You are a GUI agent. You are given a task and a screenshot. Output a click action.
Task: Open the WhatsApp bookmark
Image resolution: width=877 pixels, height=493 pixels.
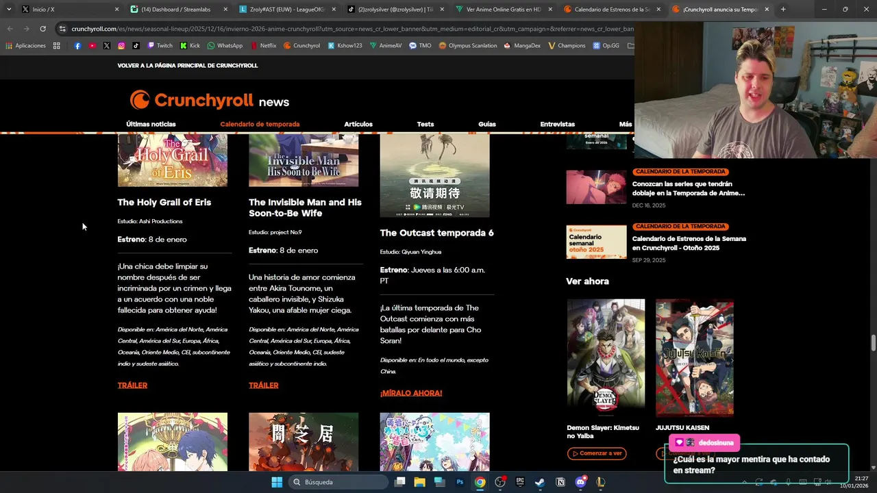(x=225, y=46)
